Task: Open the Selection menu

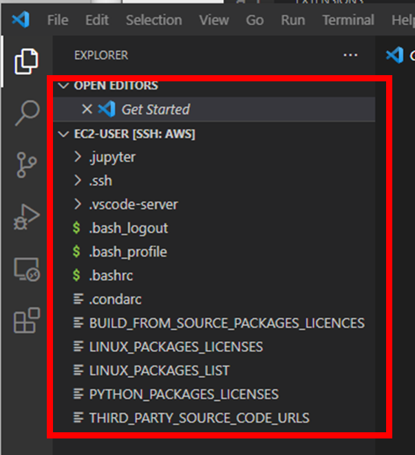Action: point(153,20)
